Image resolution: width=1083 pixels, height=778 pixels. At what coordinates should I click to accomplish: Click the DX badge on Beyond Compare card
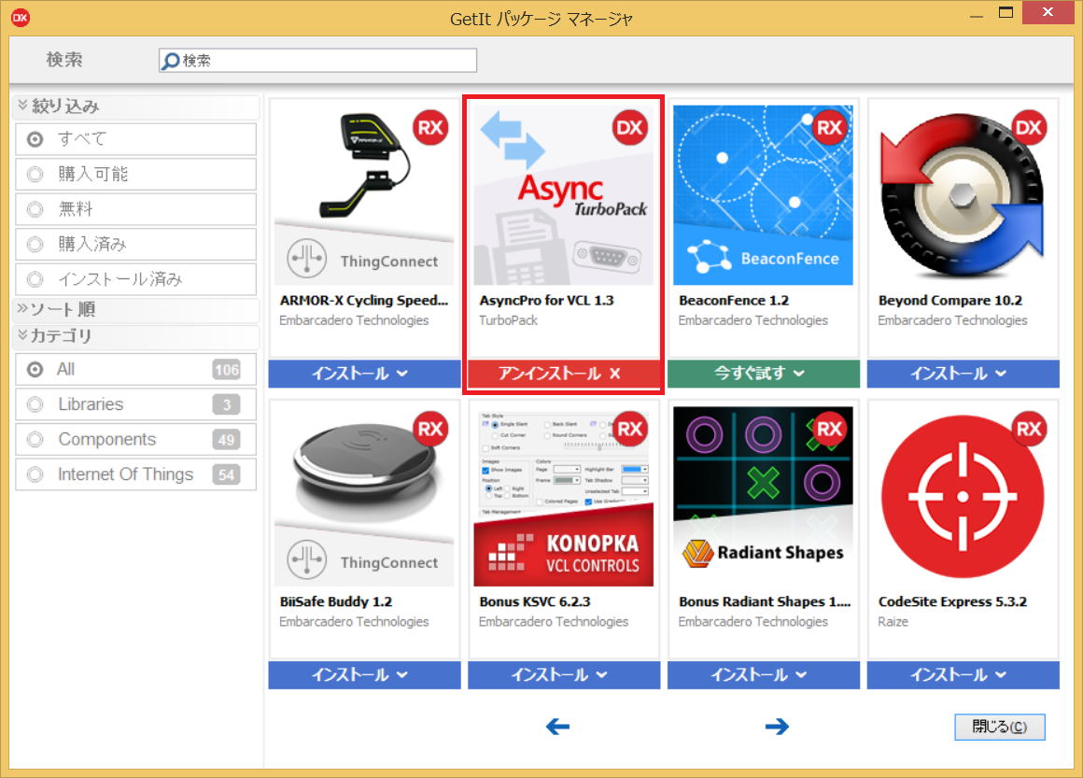1029,127
